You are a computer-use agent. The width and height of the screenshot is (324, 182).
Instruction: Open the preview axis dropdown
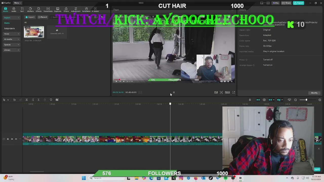(282, 100)
